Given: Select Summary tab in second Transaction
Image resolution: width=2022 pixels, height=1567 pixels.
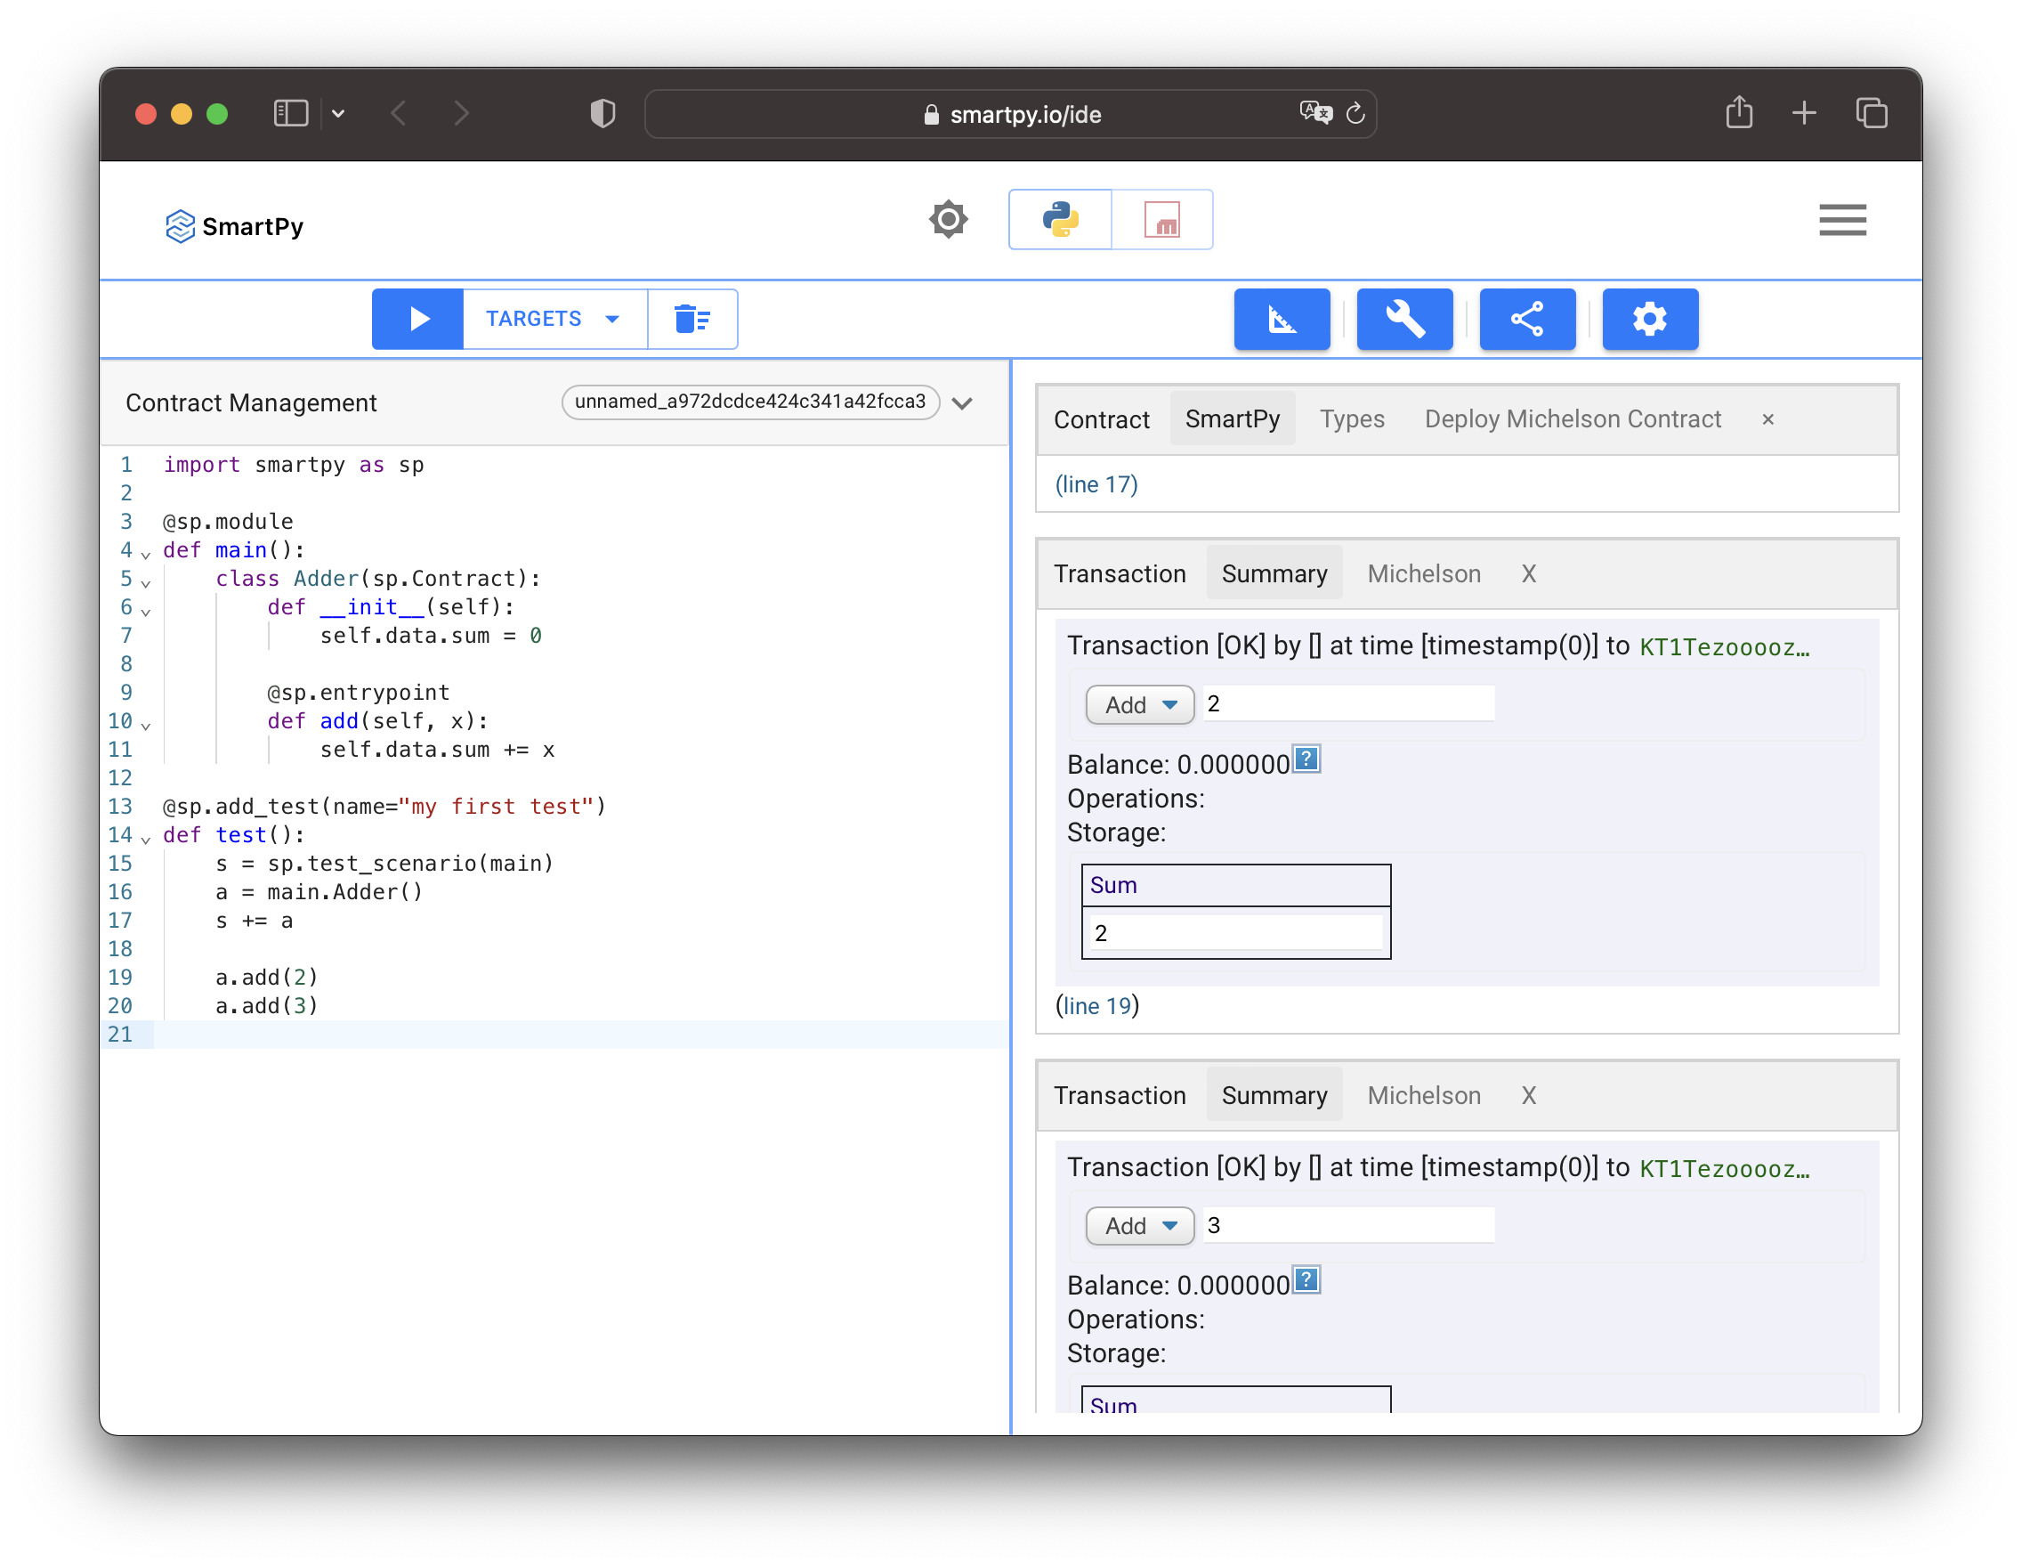Looking at the screenshot, I should coord(1274,1095).
